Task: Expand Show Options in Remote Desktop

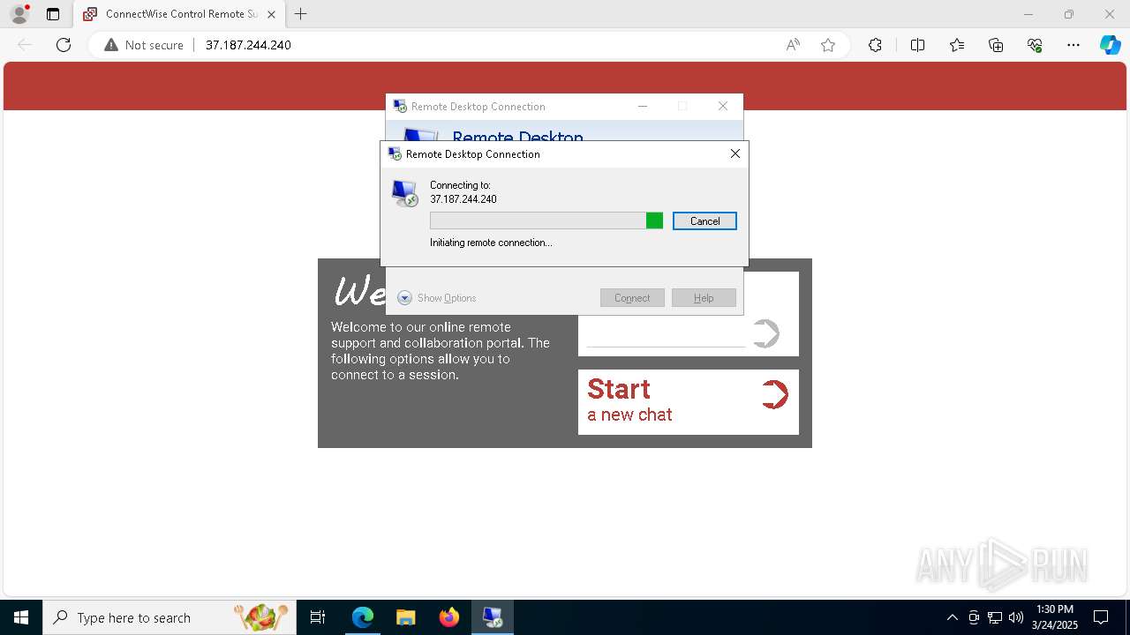Action: (437, 298)
